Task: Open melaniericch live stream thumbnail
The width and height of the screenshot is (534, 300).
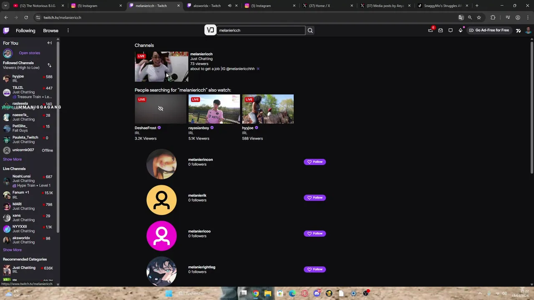Action: coord(161,67)
